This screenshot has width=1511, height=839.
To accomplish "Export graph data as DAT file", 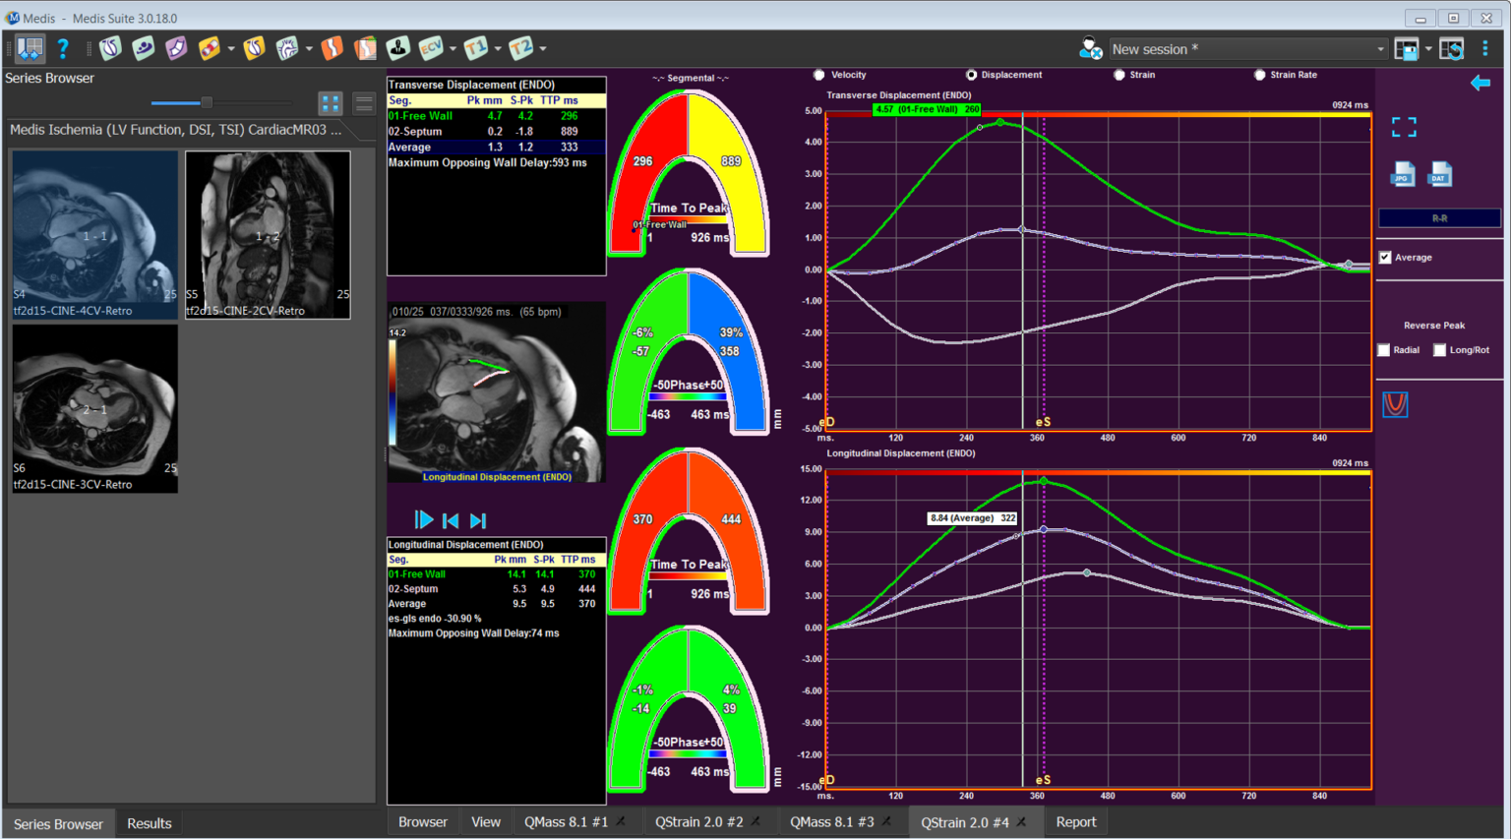I will [1439, 174].
